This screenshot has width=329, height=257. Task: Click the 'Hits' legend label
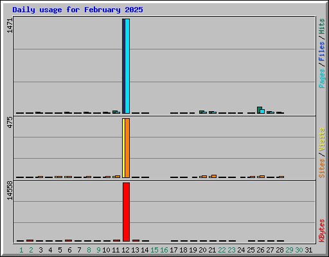[321, 26]
